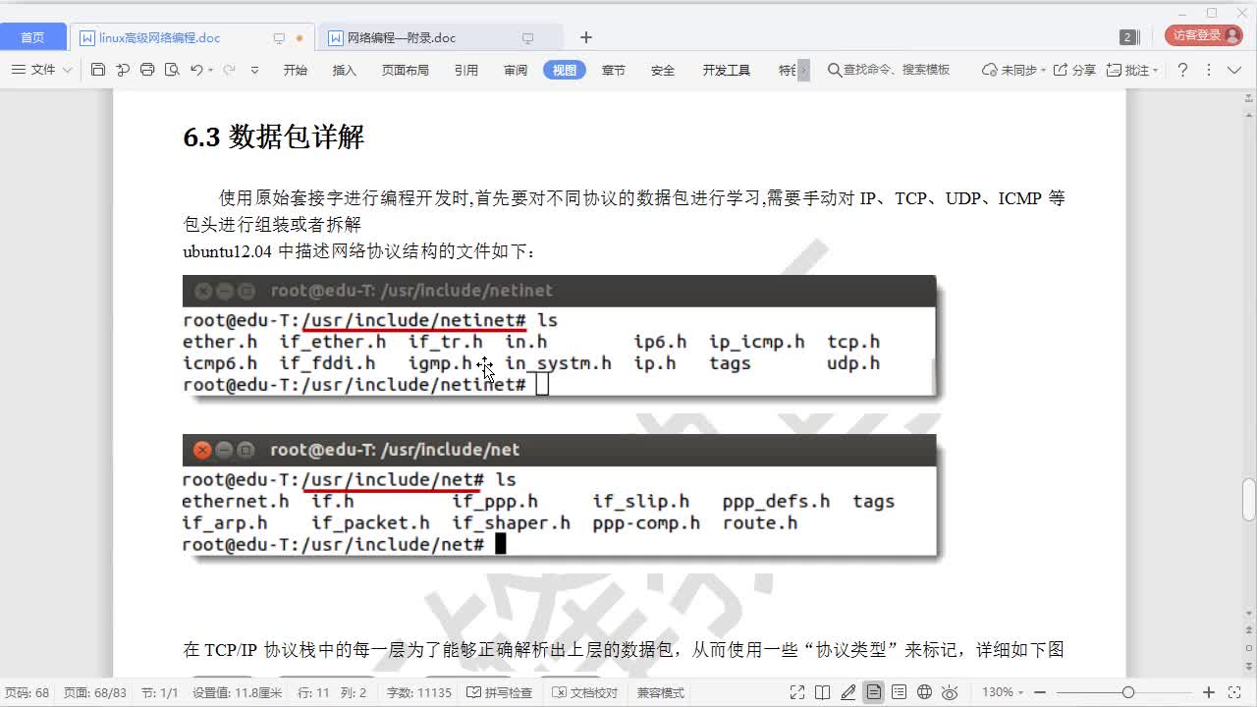Open the 开发工具 ribbon tab

(727, 70)
